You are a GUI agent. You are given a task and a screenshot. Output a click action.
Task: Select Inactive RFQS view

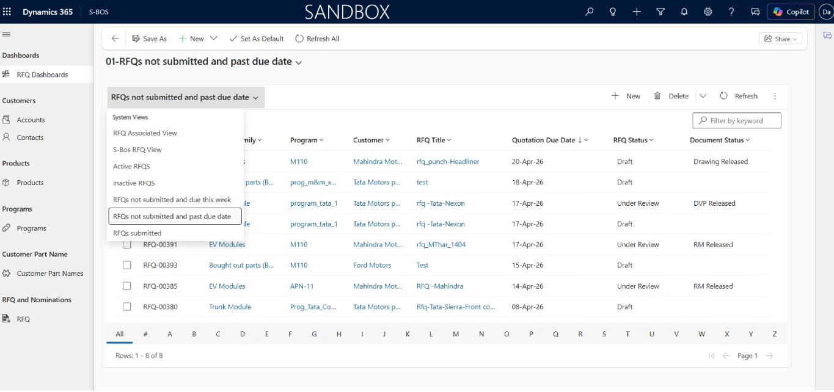[x=175, y=183]
